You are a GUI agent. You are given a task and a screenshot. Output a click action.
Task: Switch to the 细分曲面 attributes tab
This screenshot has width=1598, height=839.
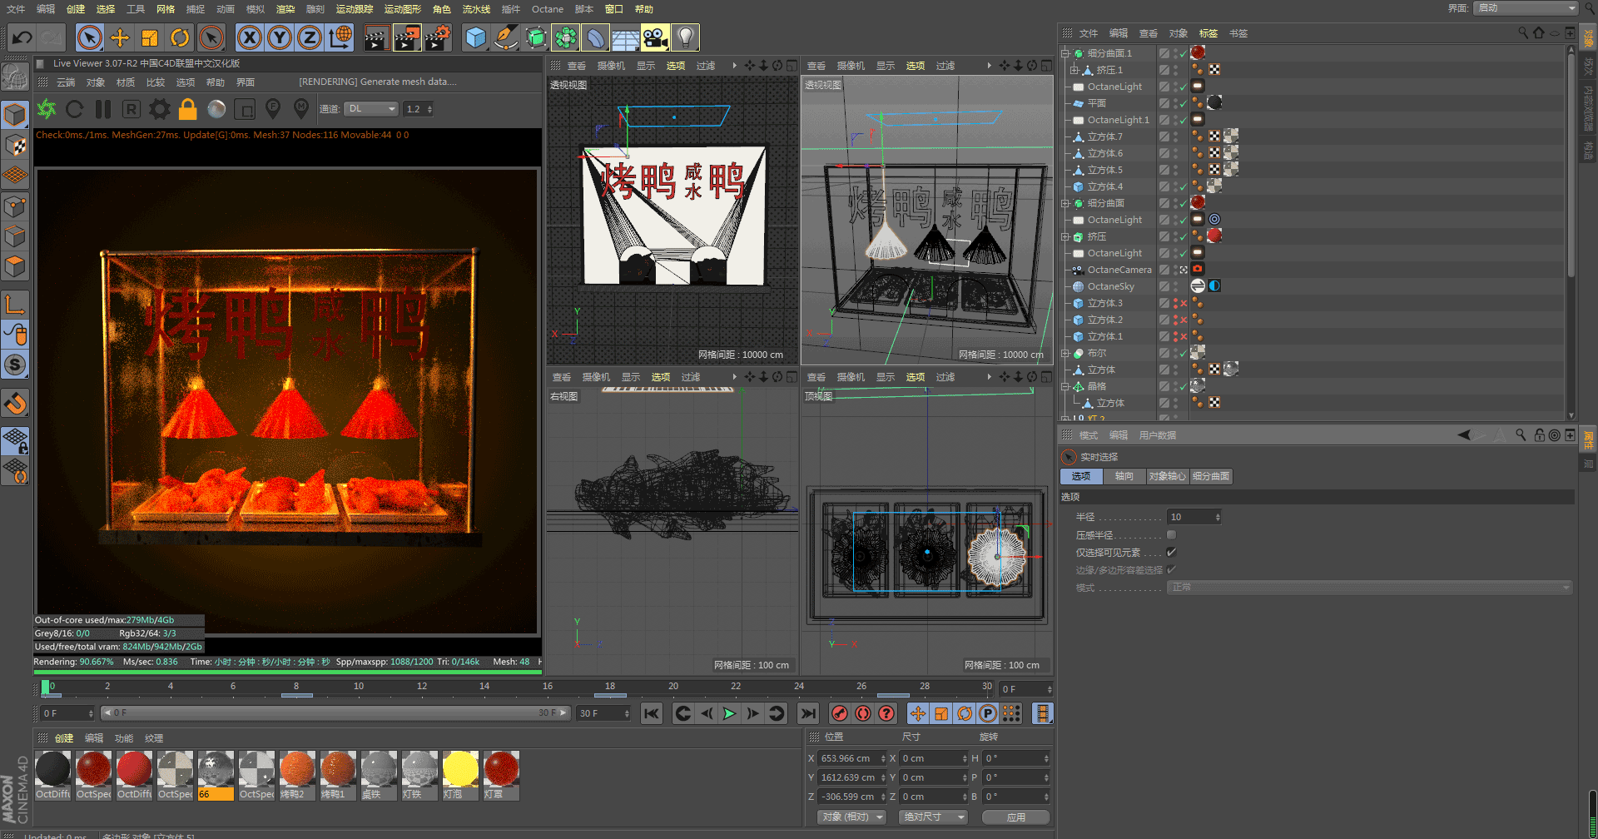pos(1210,476)
